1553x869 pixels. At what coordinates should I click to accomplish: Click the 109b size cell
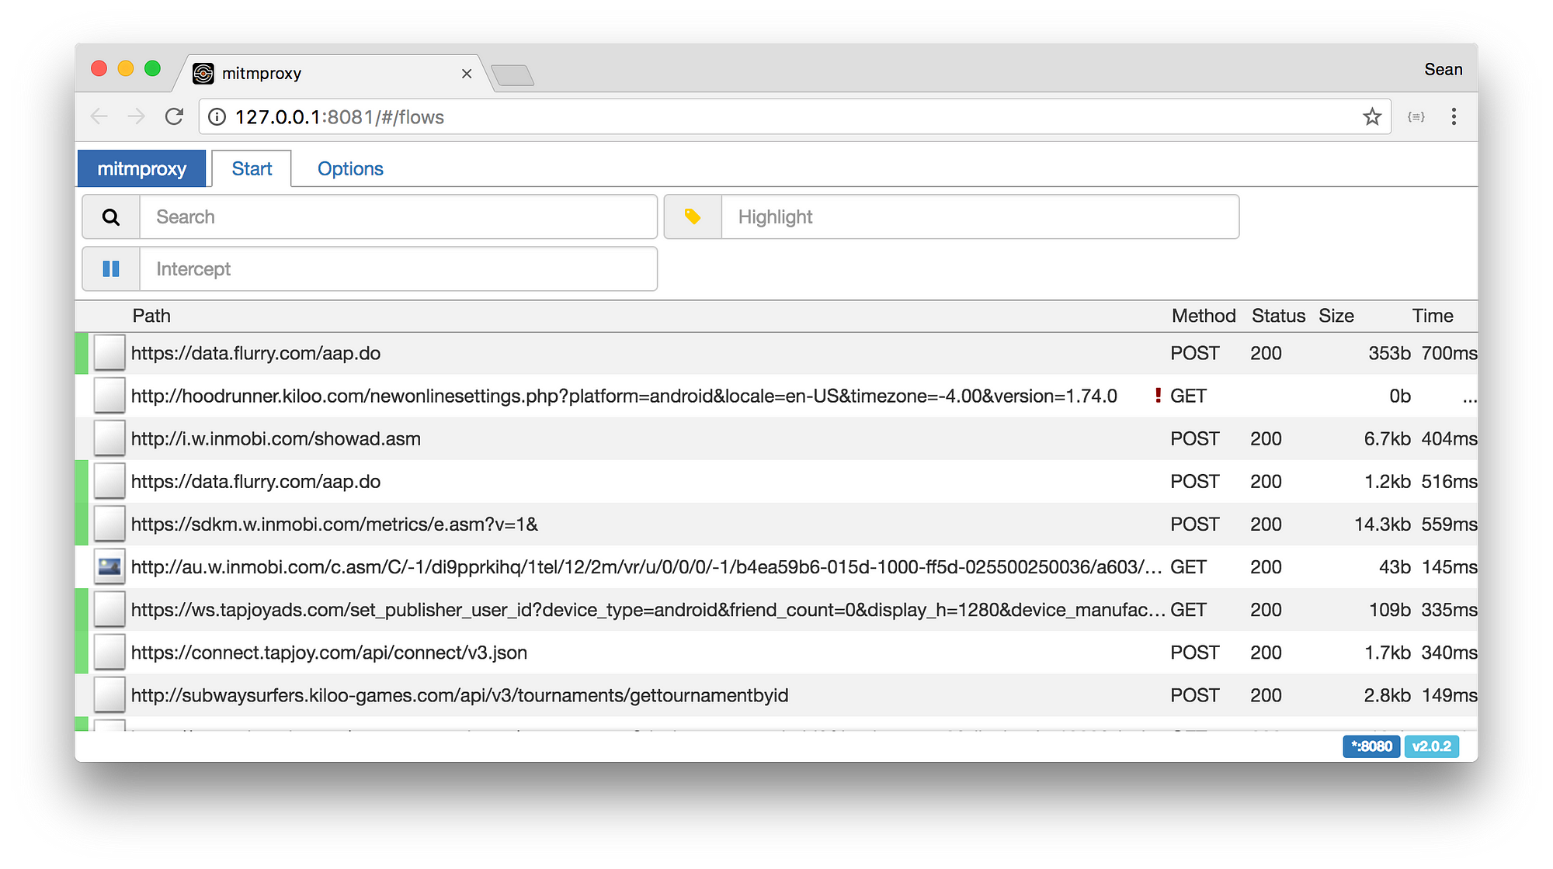1390,610
